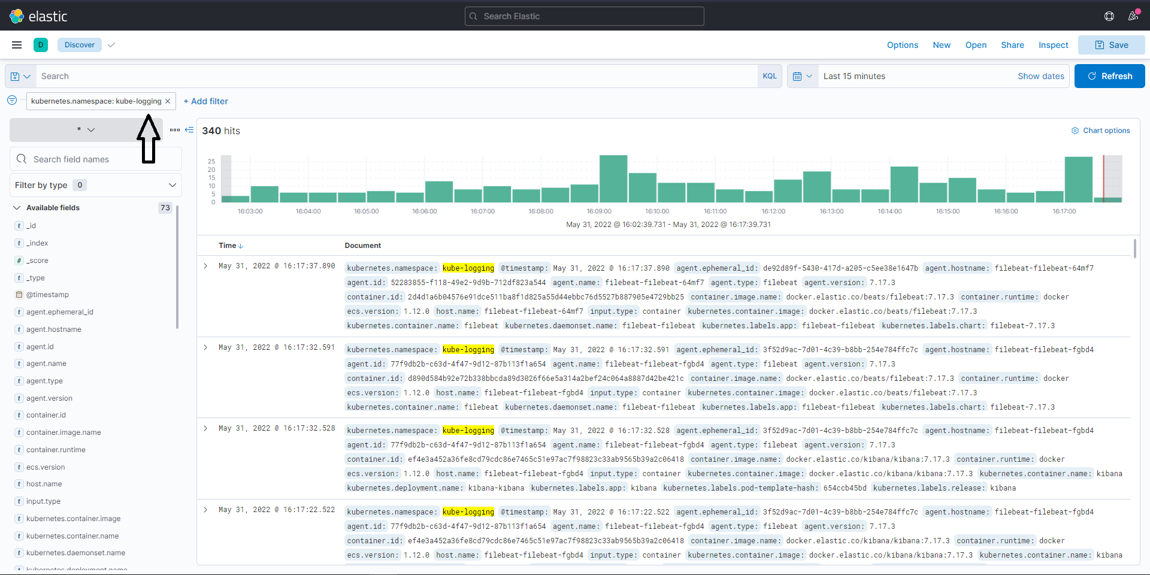Expand the 16:17:32.528 document row
Screen dimensions: 1150x575
(x=205, y=428)
